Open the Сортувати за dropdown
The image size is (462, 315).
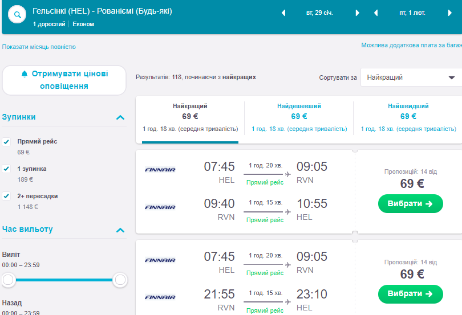(411, 77)
